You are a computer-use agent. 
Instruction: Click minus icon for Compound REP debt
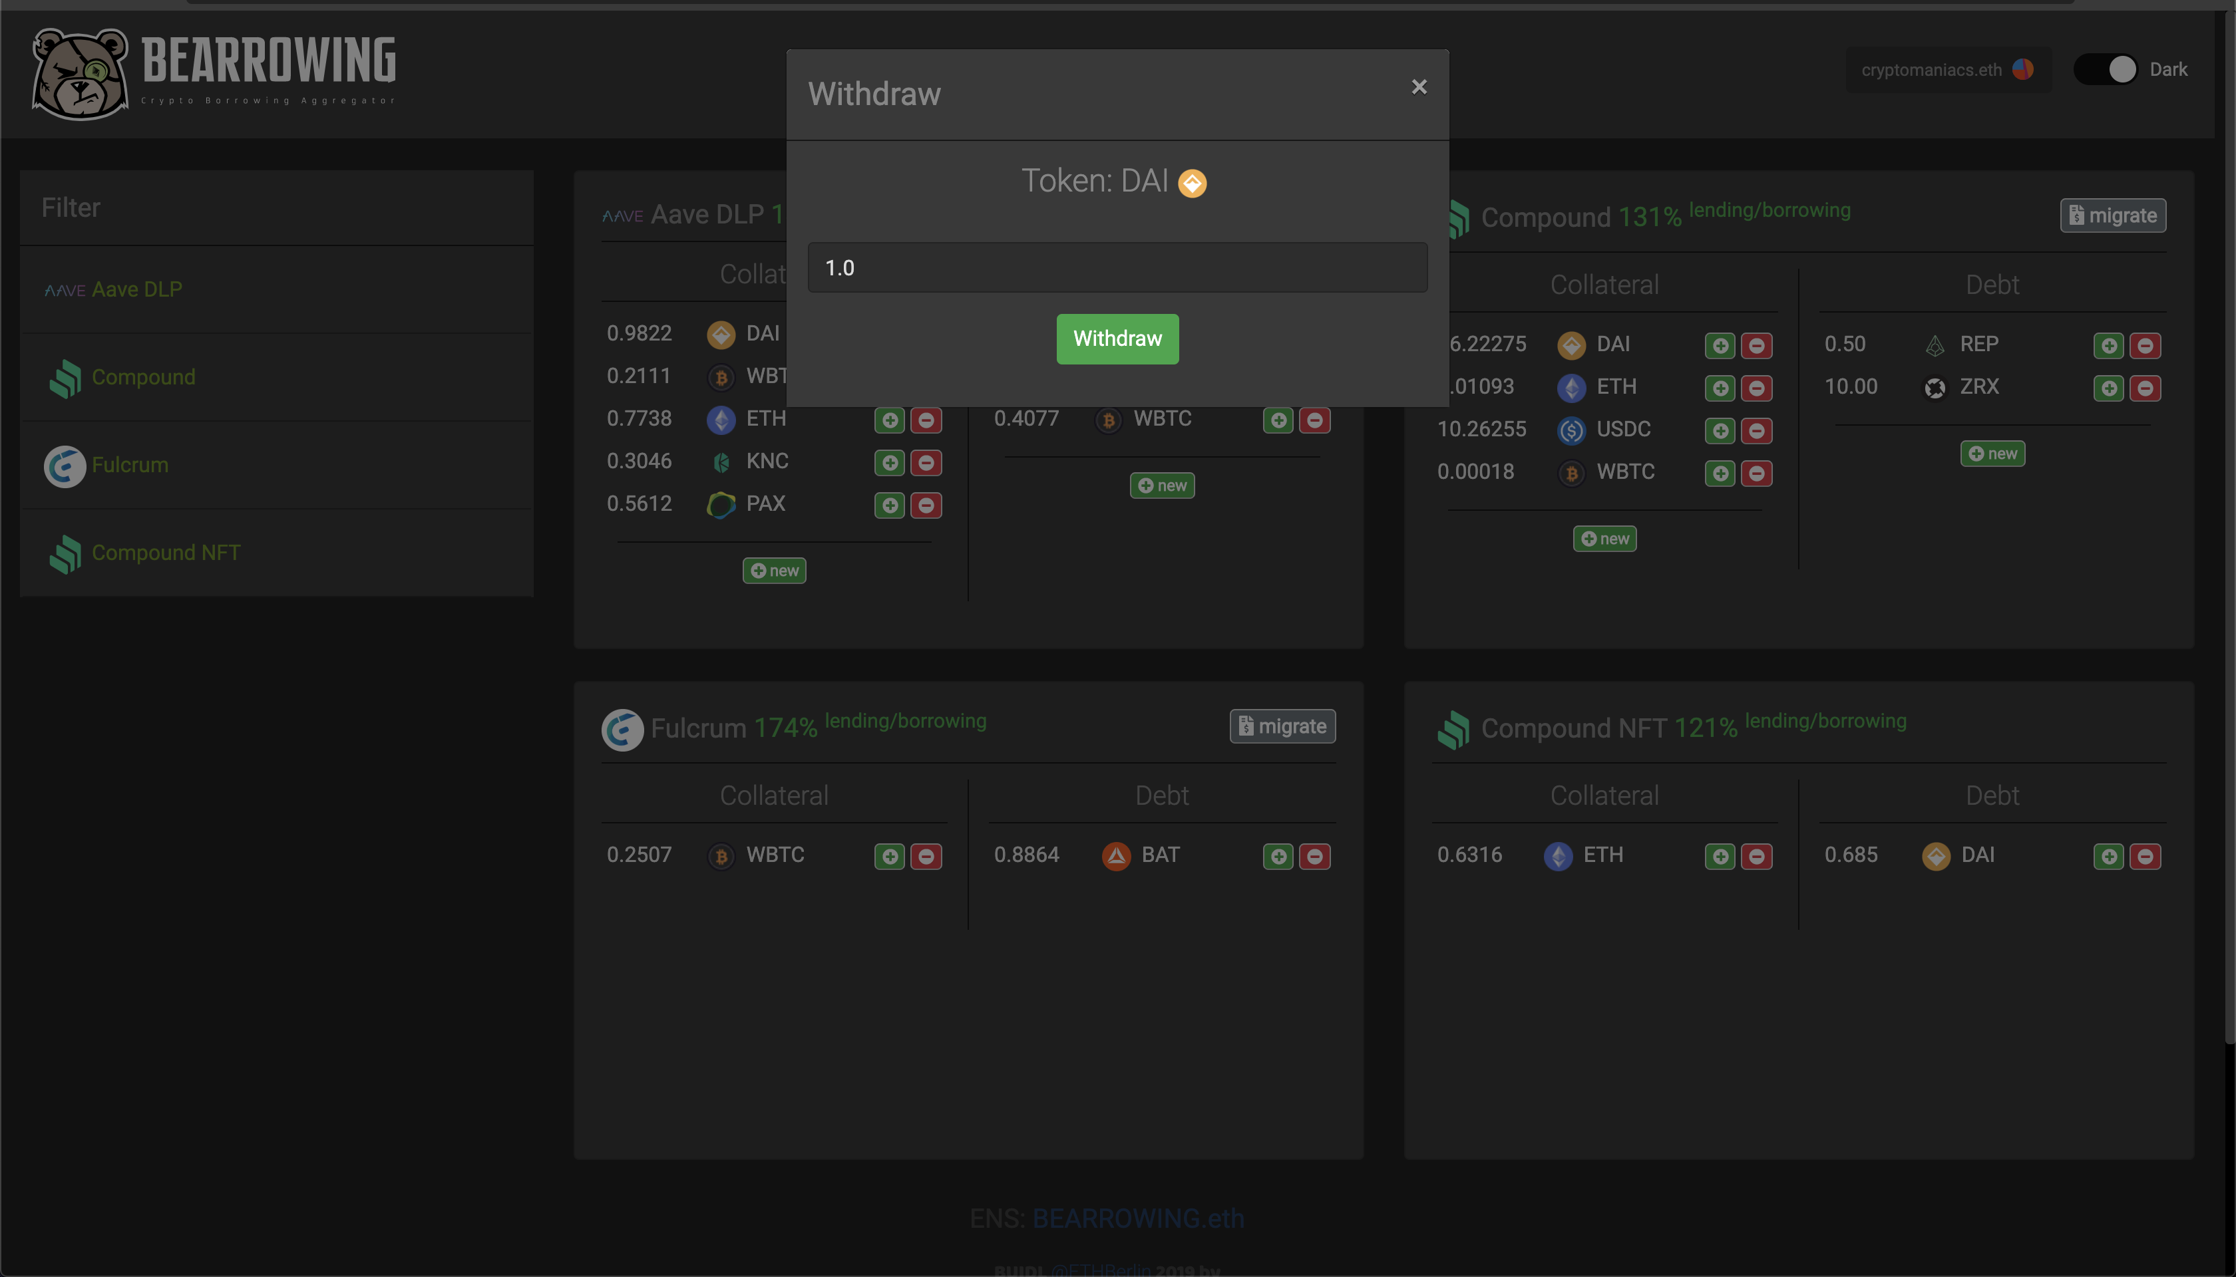click(x=2145, y=346)
